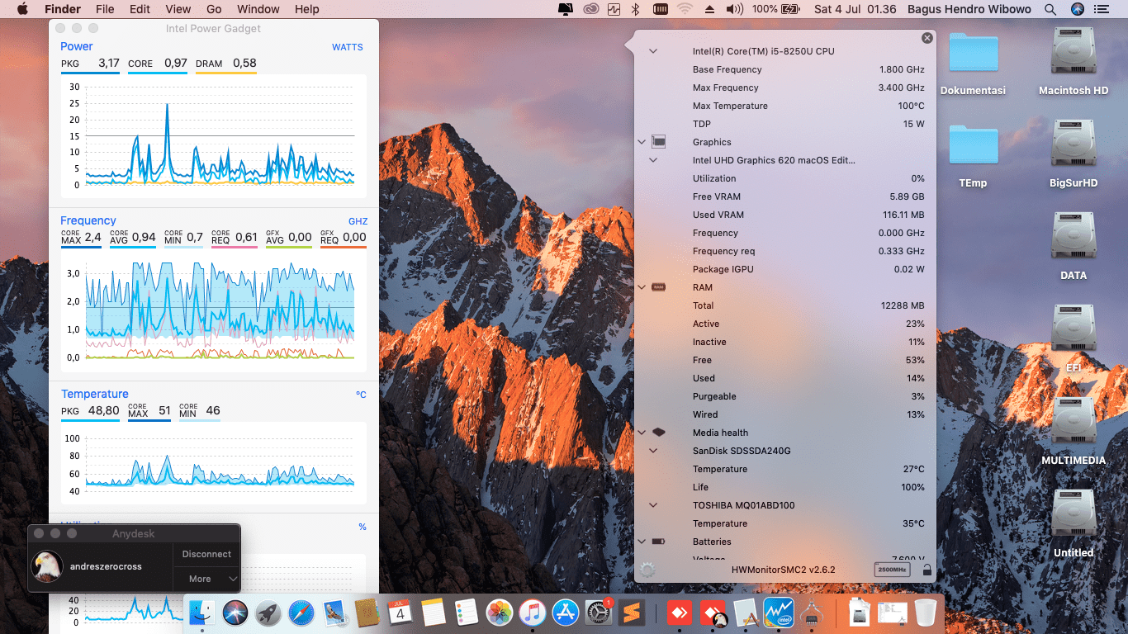This screenshot has width=1128, height=634.
Task: Open Wi-Fi status in menu bar
Action: 685,9
